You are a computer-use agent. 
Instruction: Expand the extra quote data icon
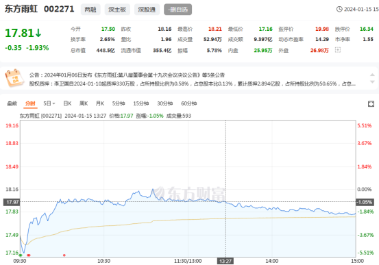click(x=338, y=50)
